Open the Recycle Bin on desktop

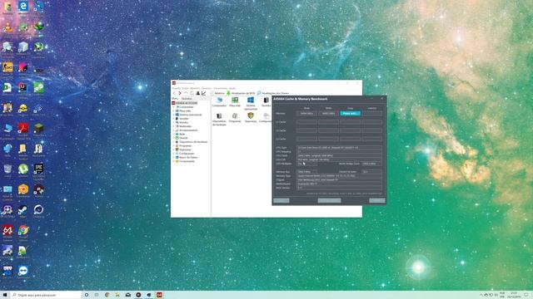(x=7, y=169)
